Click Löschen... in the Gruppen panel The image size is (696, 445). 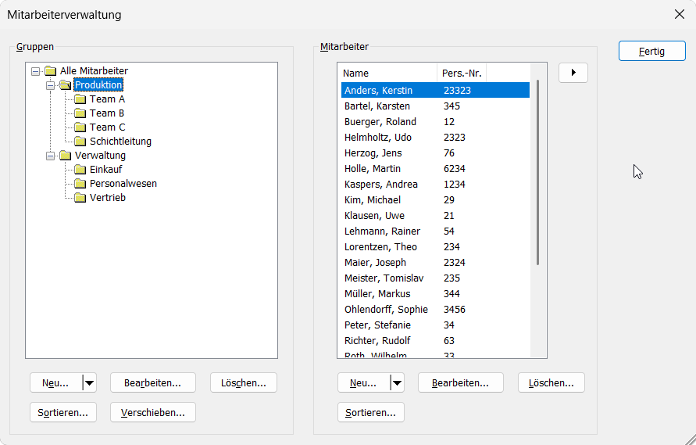(x=243, y=382)
